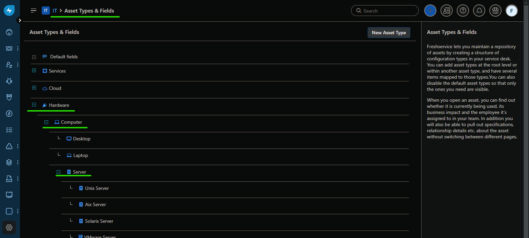Expand the Services asset type group

coord(34,70)
